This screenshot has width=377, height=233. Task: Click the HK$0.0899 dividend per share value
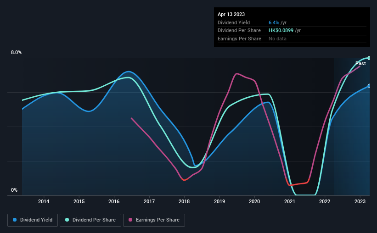[281, 31]
